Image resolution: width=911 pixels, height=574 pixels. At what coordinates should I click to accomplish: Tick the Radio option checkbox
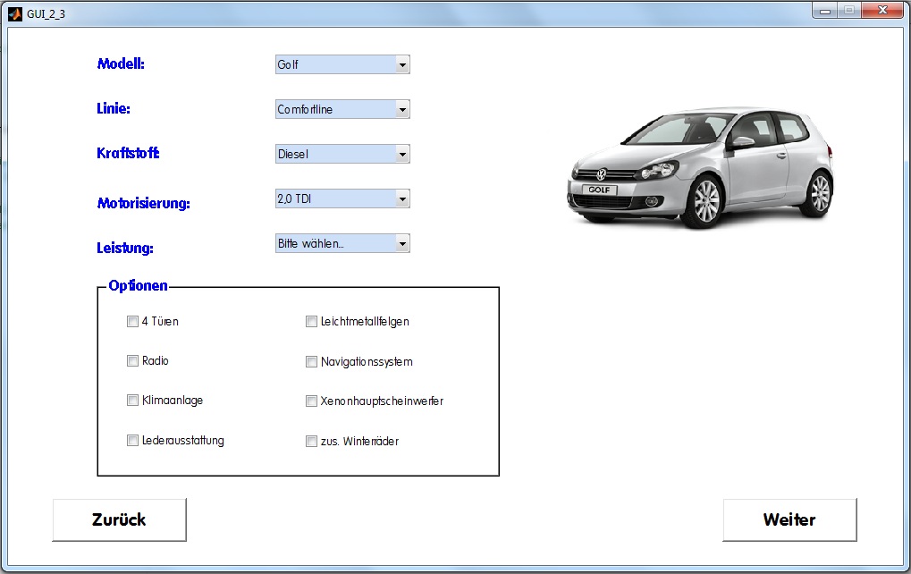tap(133, 361)
